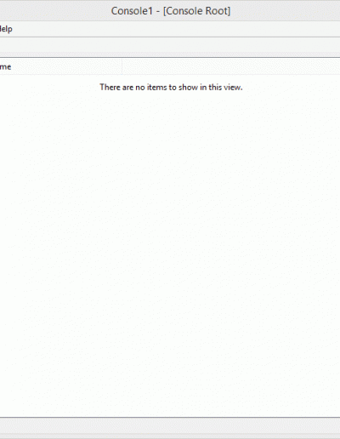Click empty menu bar area right of Help
340x439 pixels.
tap(176, 29)
